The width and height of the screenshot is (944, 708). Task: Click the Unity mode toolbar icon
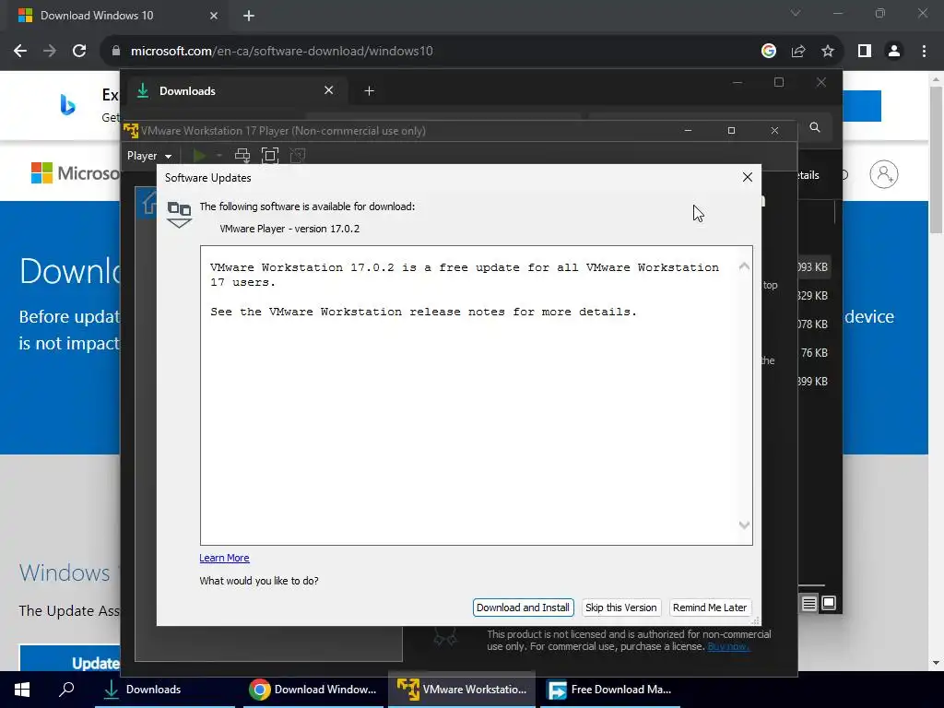[x=298, y=156]
